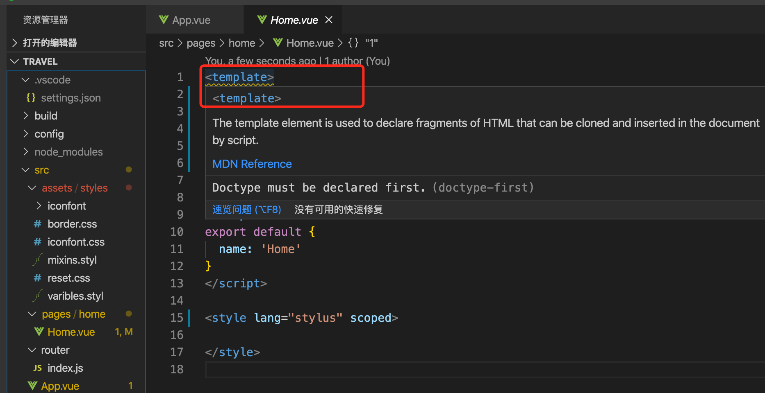Click the Home.vue breadcrumb segment
The image size is (765, 393).
click(x=310, y=43)
